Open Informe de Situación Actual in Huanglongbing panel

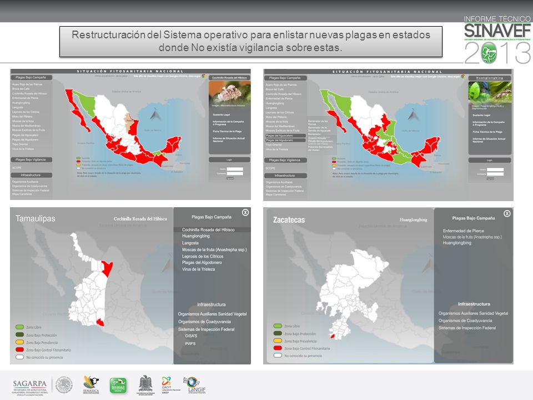pyautogui.click(x=489, y=140)
